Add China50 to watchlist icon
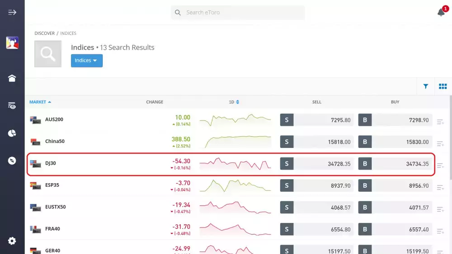 coord(440,143)
